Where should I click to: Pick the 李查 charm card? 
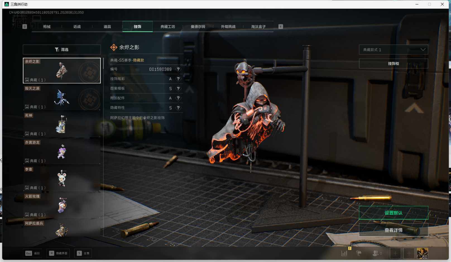[x=62, y=178]
